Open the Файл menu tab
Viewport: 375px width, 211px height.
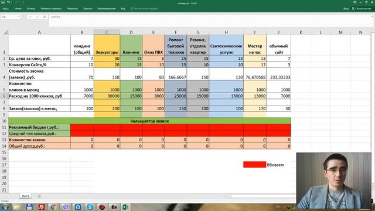[x=6, y=9]
